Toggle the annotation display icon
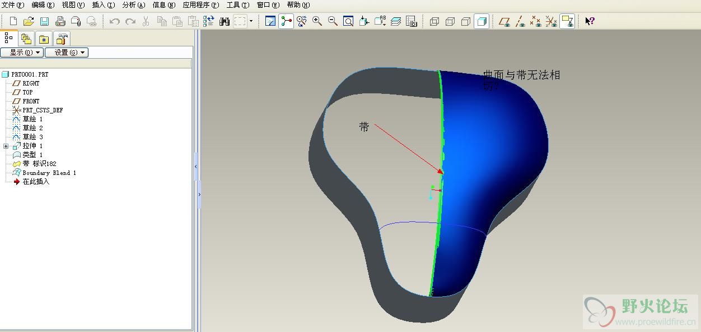This screenshot has height=332, width=701. pos(567,21)
